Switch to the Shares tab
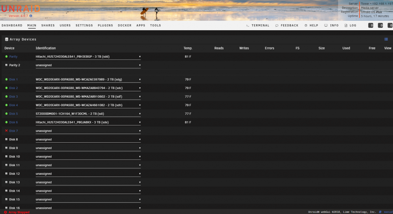393x214 pixels. click(x=48, y=25)
